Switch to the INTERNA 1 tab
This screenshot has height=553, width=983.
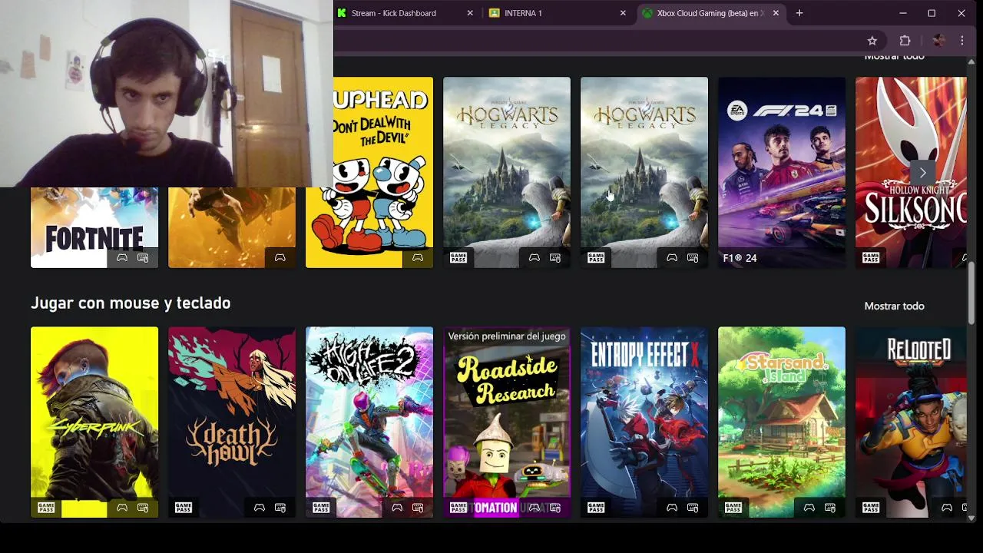pos(558,13)
